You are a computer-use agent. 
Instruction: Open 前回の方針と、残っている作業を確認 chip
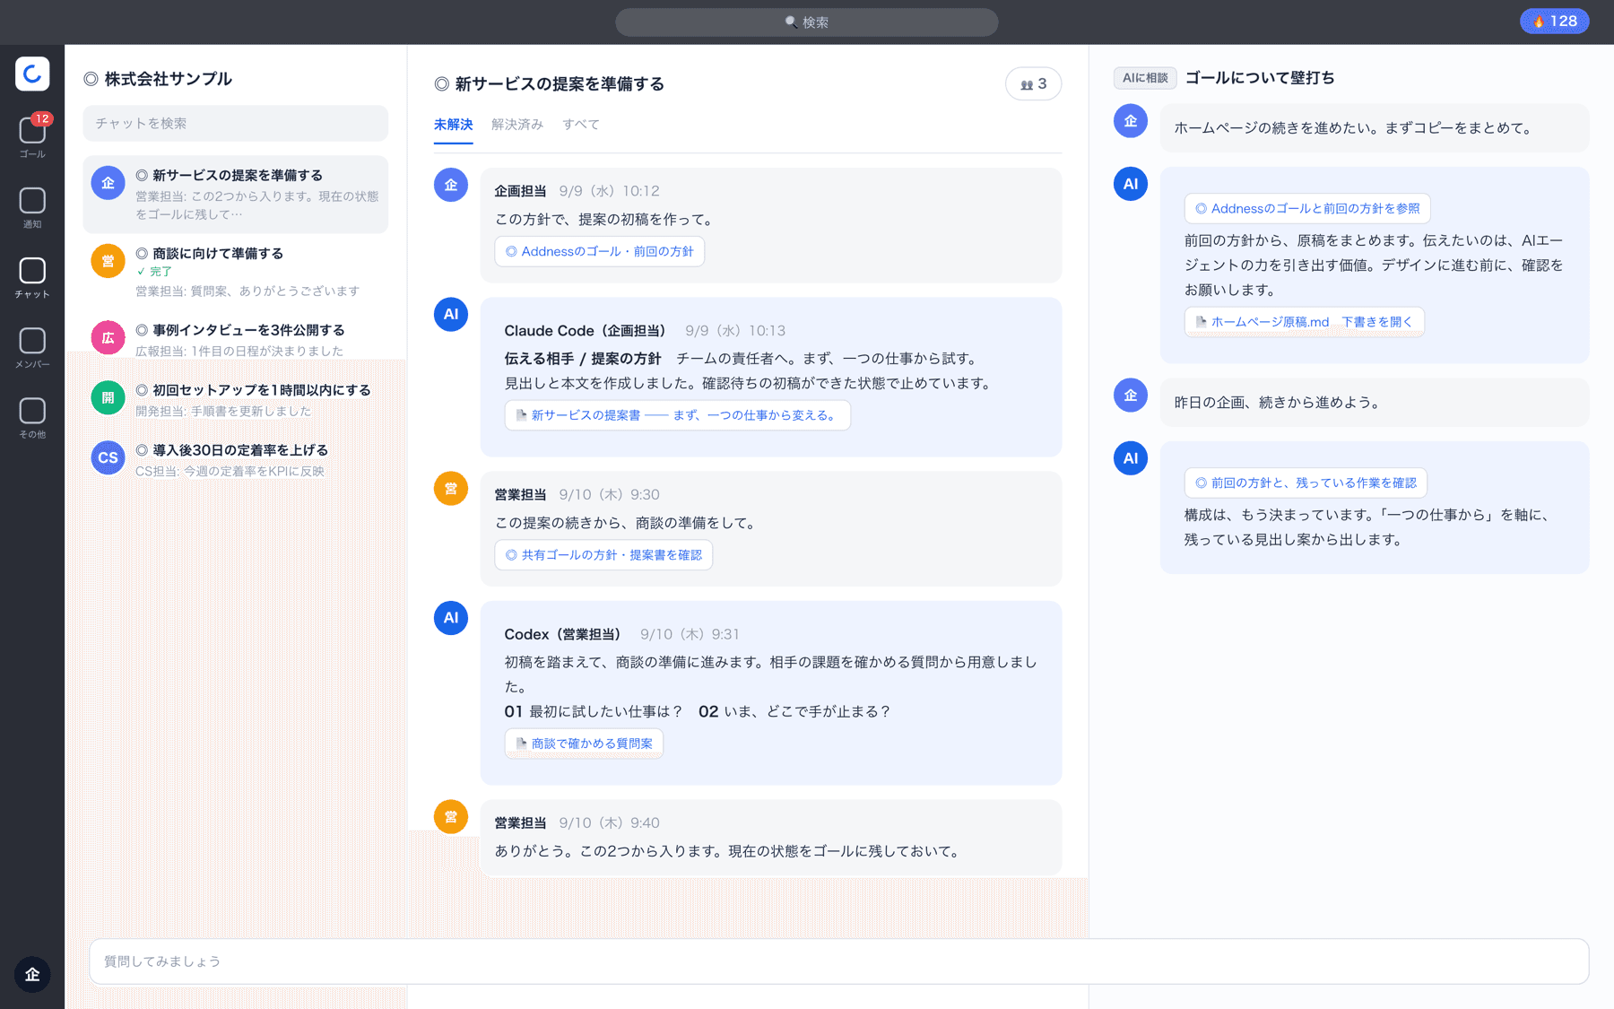point(1306,483)
